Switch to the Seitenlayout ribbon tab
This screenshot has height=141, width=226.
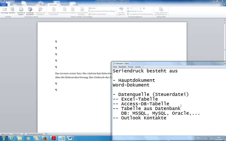coord(31,5)
